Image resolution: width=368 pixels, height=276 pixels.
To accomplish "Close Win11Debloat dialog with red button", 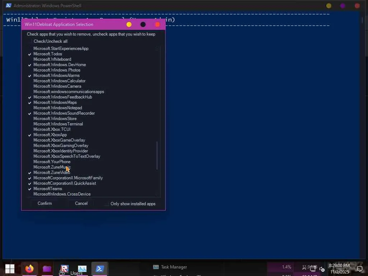I will [157, 24].
